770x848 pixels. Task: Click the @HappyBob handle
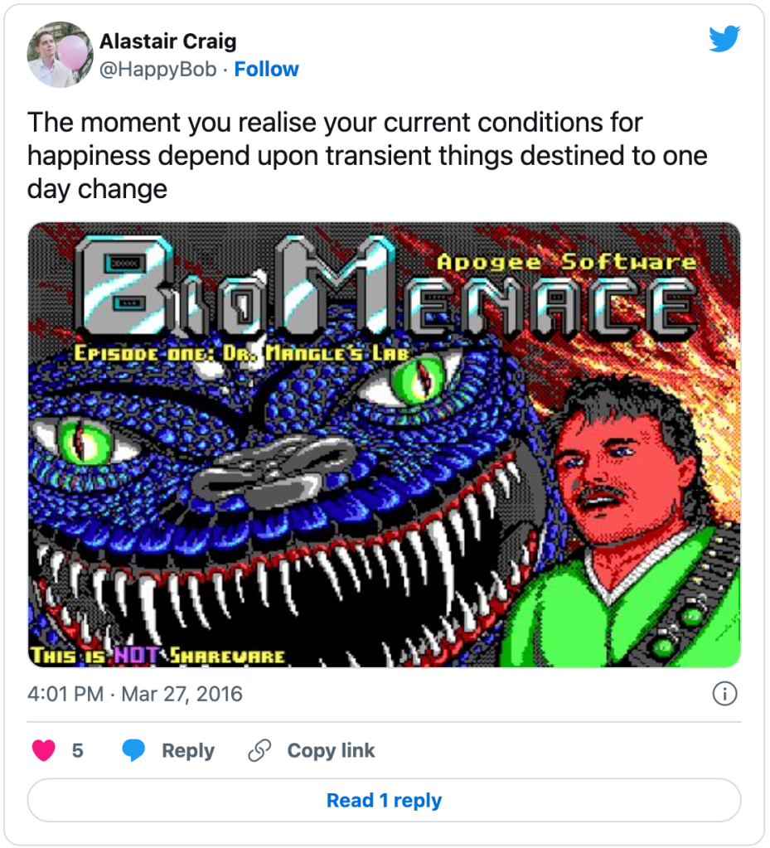coord(157,70)
